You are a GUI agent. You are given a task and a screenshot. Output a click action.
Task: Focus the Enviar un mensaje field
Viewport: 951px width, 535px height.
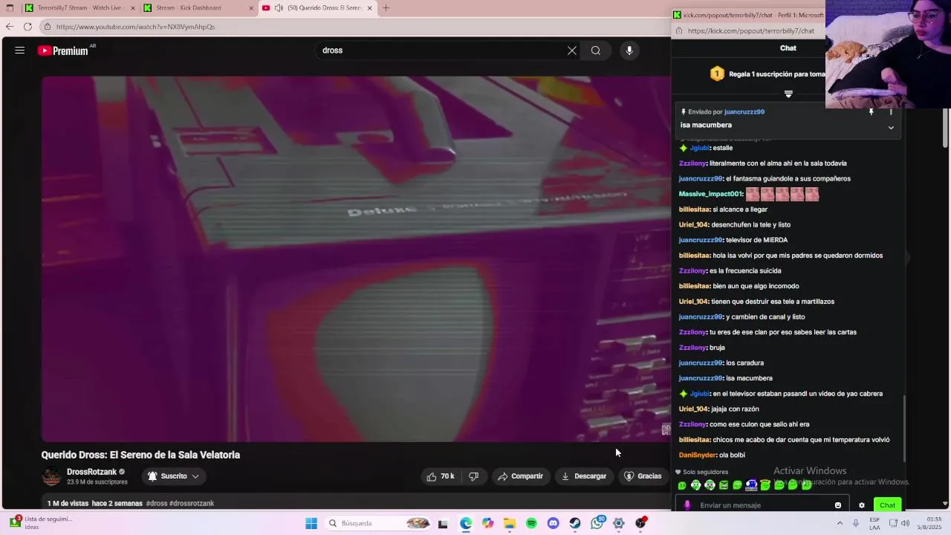pos(764,505)
